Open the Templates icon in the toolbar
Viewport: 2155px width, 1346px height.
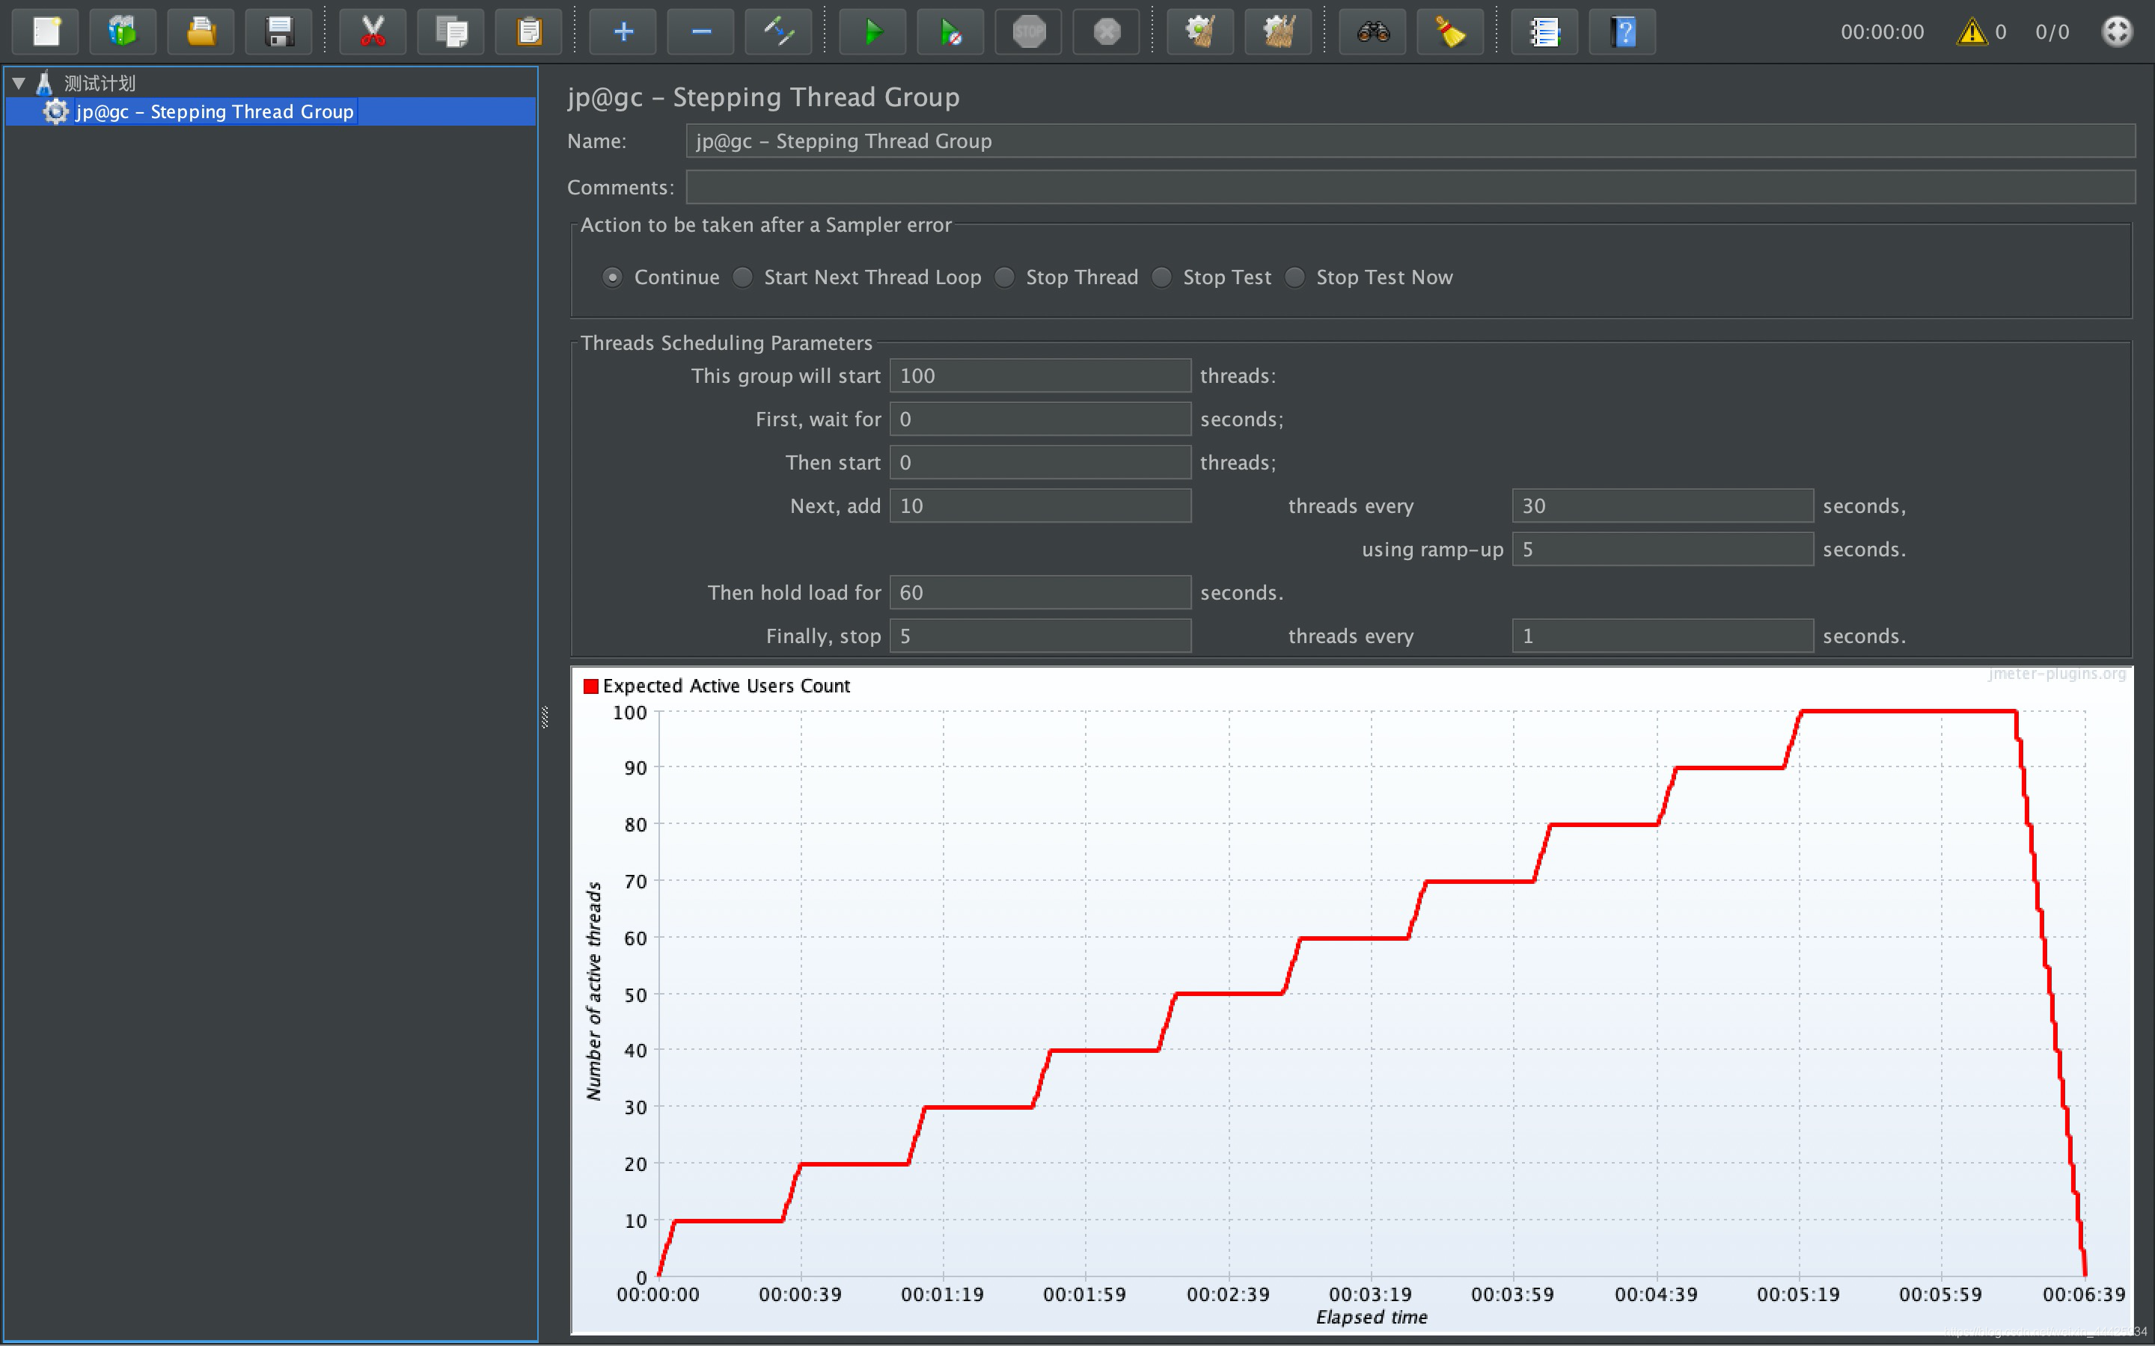pos(123,32)
